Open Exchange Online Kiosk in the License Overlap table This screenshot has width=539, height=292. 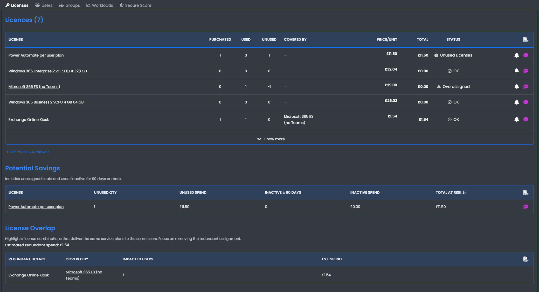tap(29, 275)
